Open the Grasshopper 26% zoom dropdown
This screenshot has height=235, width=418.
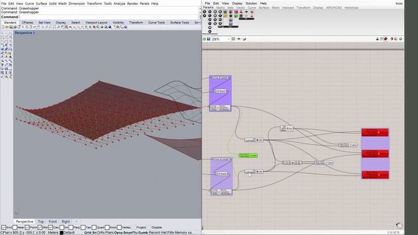(x=229, y=39)
